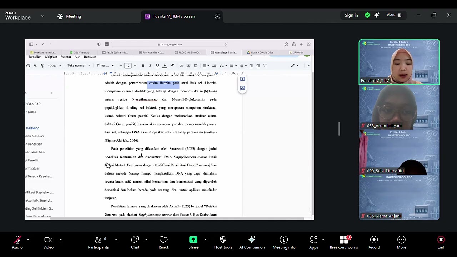Toggle bold formatting in Docs toolbar

coord(143,66)
